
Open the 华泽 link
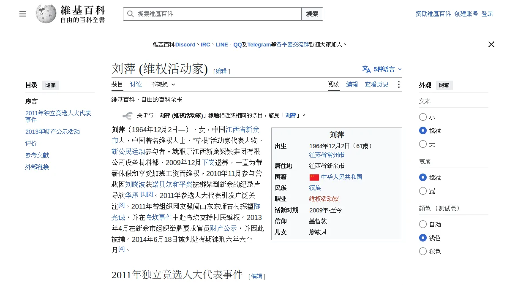point(132,195)
